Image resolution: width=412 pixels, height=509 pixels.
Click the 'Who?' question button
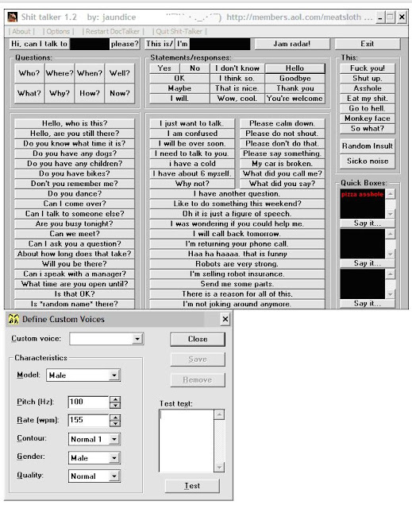coord(29,73)
